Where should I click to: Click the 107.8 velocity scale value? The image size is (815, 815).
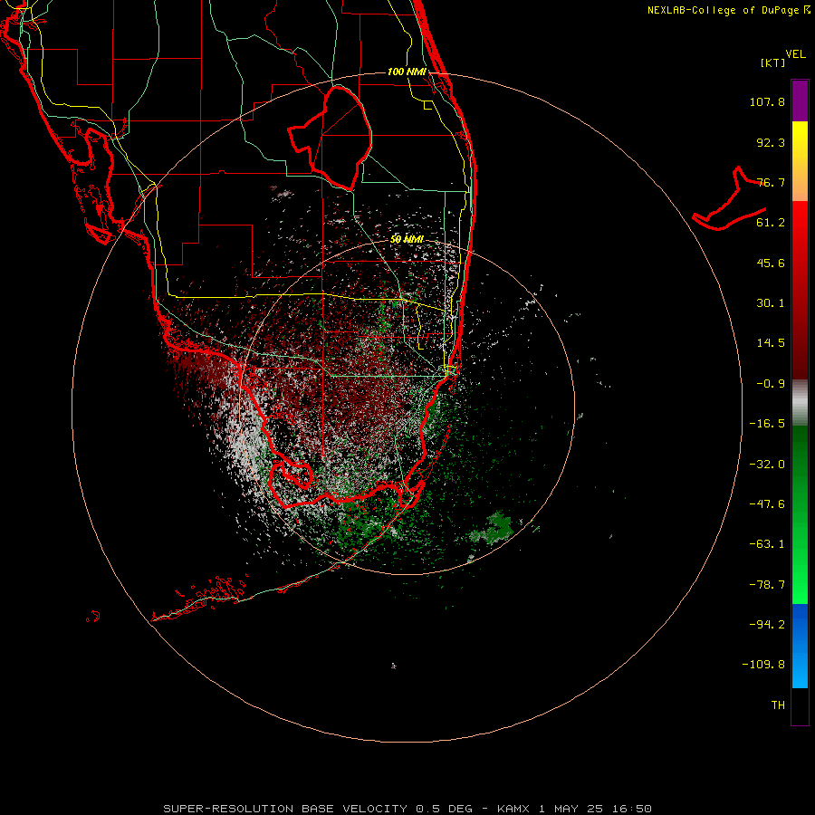(x=767, y=101)
